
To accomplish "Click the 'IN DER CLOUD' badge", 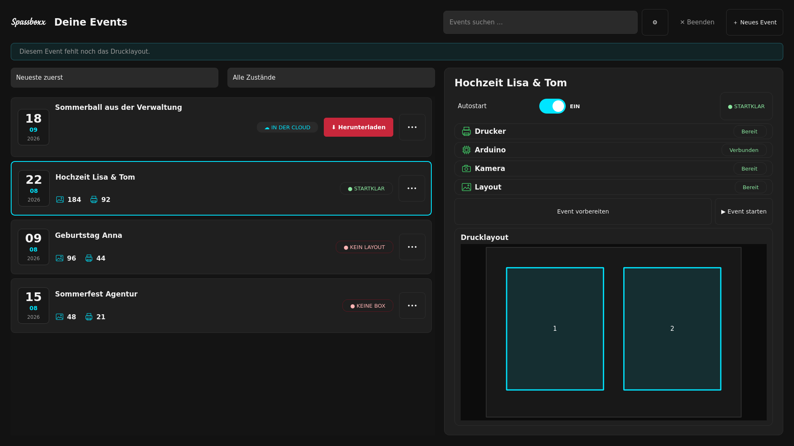I will (287, 127).
